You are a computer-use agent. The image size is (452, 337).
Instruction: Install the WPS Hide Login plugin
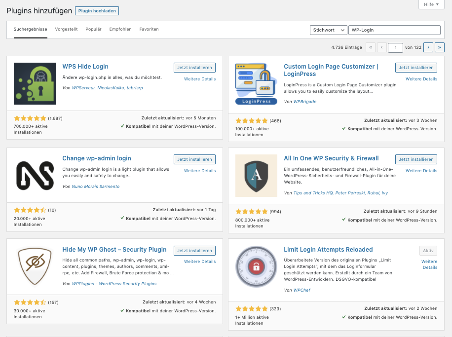pos(194,68)
